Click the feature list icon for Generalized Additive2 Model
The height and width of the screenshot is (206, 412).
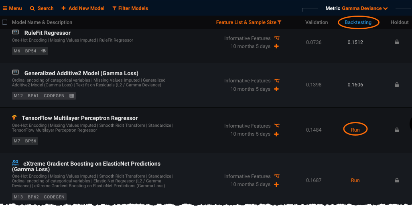pyautogui.click(x=276, y=81)
